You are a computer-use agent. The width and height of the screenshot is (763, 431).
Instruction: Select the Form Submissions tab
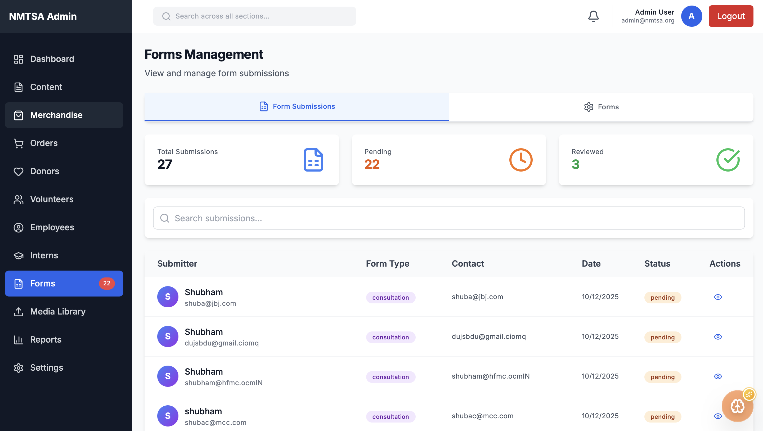pos(297,107)
